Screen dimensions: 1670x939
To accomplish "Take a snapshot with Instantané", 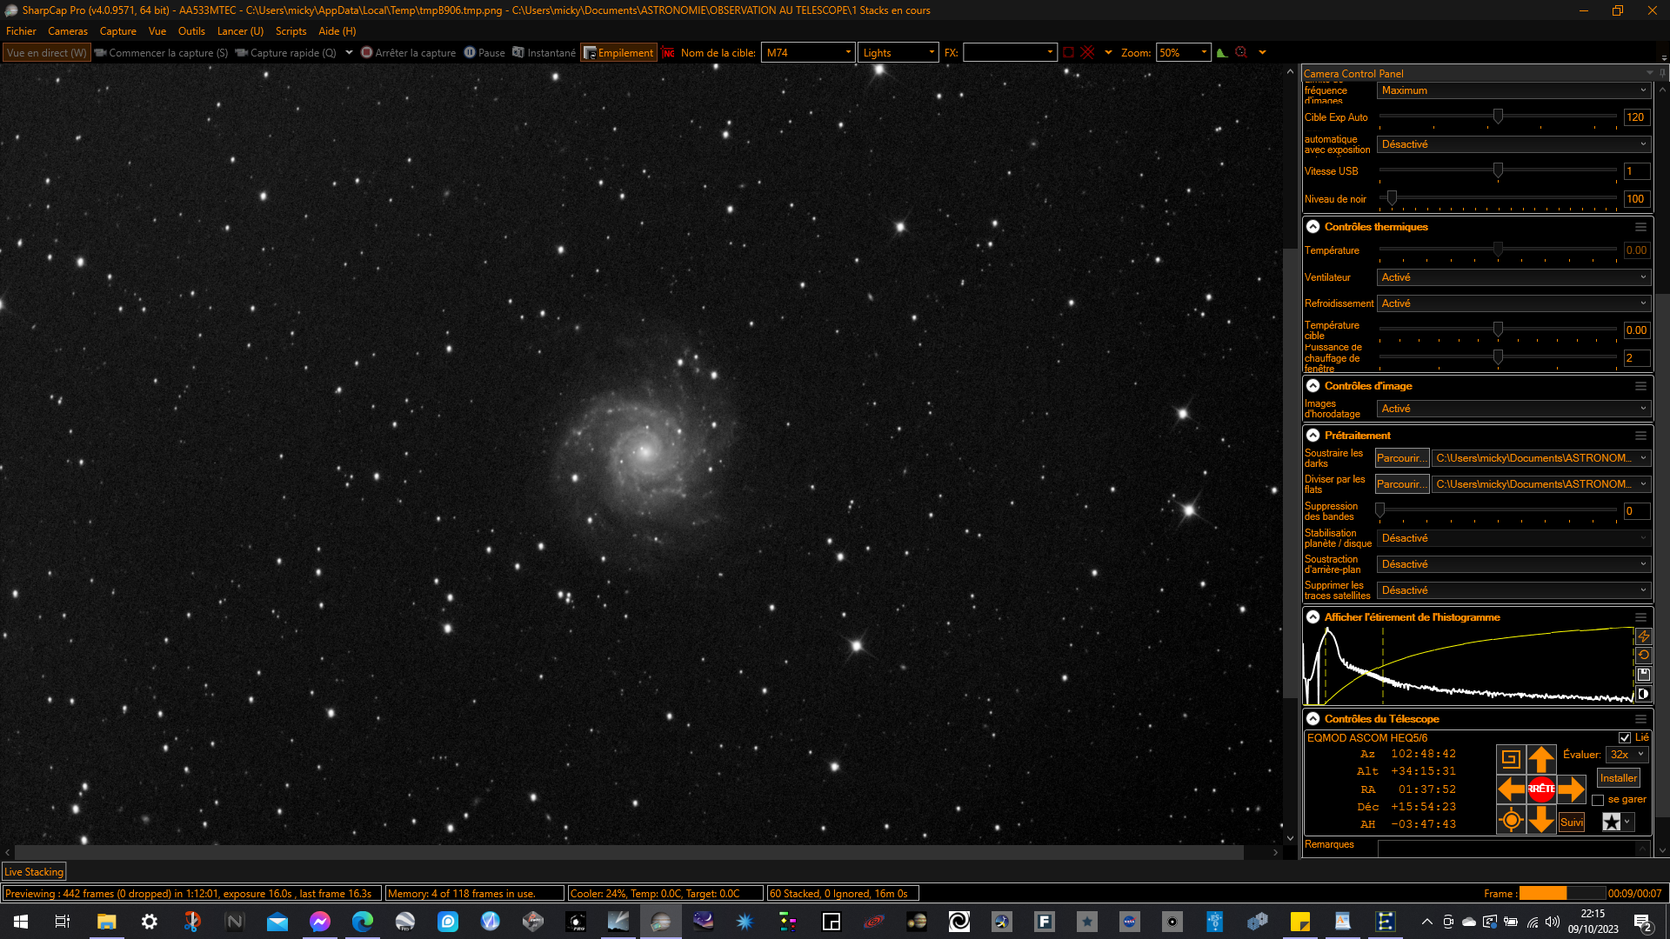I will click(544, 53).
